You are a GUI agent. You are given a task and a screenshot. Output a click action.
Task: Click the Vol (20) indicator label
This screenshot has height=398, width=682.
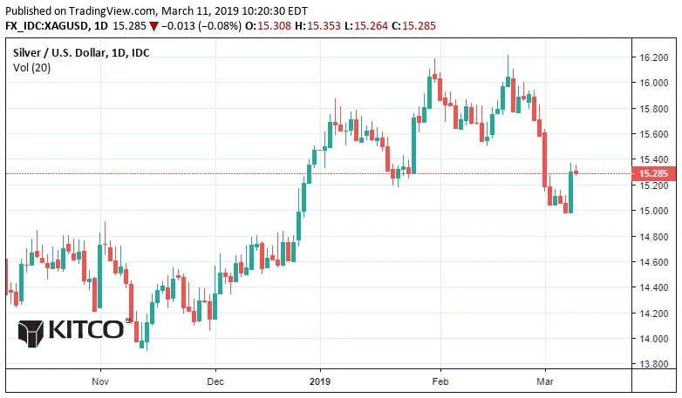click(x=31, y=68)
